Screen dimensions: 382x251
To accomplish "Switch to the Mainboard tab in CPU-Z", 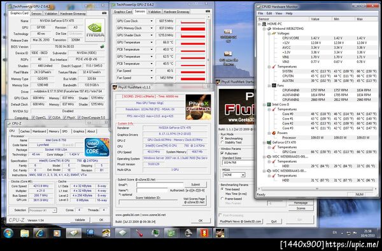I will (x=39, y=132).
